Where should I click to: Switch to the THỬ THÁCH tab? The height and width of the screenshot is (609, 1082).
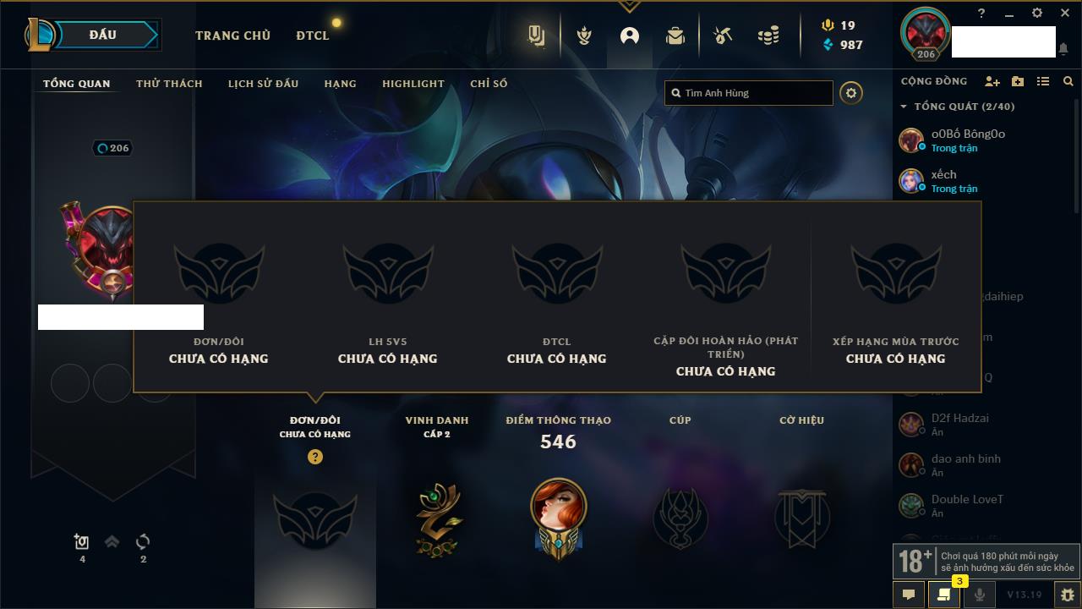click(169, 84)
